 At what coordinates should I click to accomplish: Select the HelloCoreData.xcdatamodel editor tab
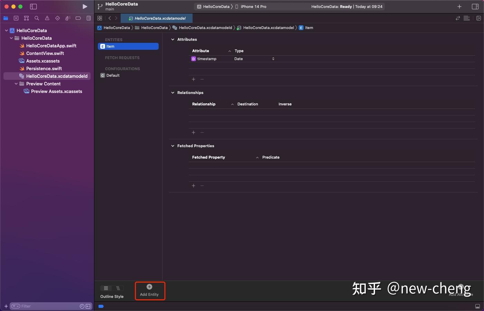(157, 18)
